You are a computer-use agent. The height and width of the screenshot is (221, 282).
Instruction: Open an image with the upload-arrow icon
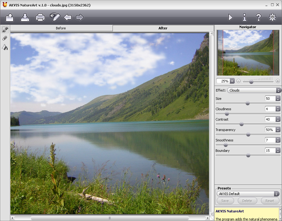tap(9, 17)
